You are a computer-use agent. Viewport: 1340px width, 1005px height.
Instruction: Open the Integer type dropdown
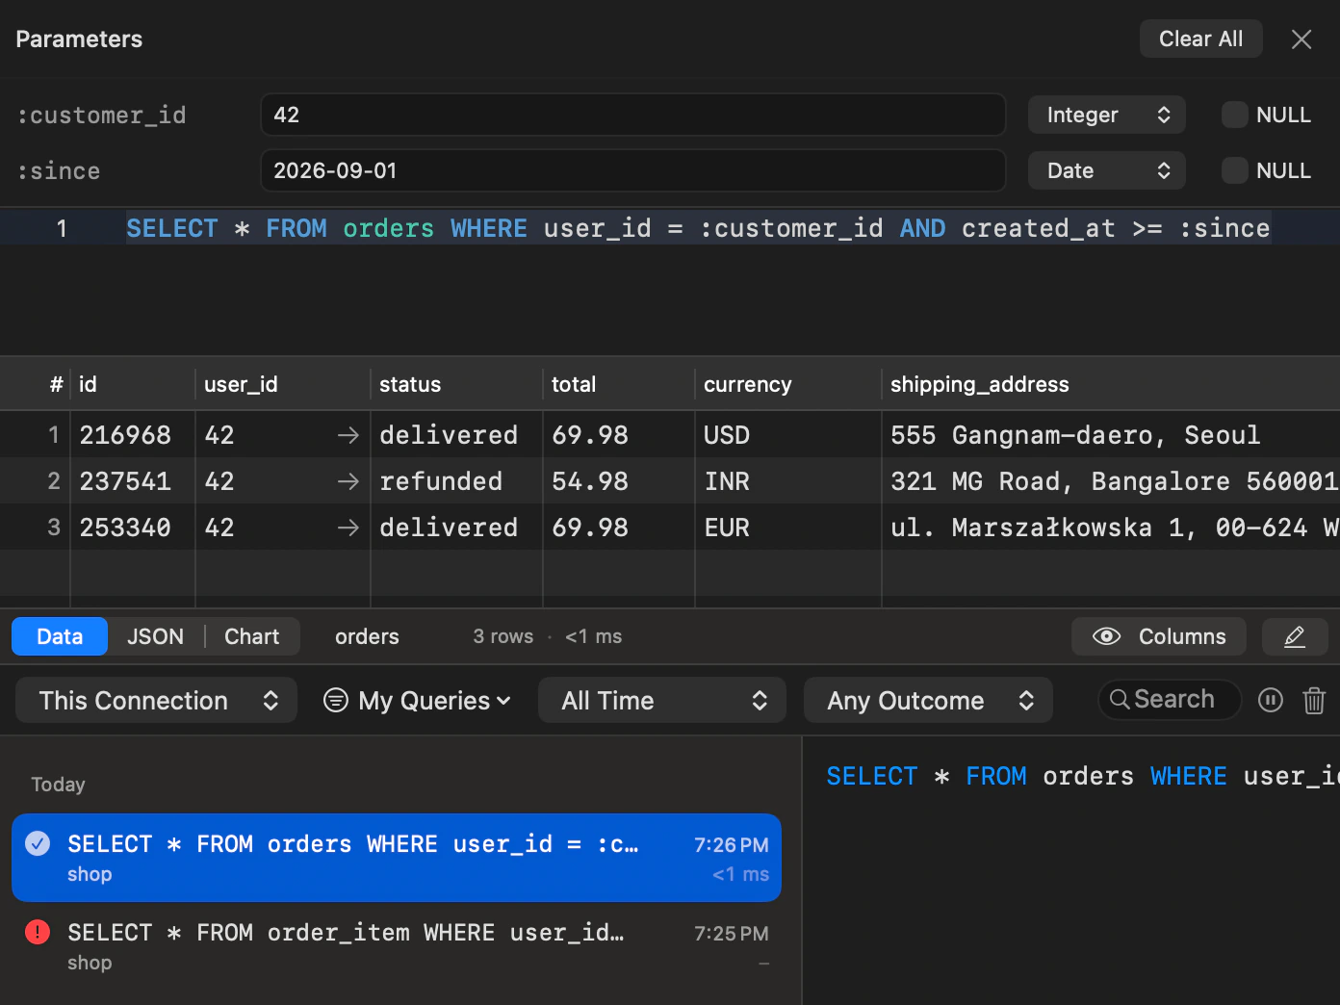tap(1107, 115)
